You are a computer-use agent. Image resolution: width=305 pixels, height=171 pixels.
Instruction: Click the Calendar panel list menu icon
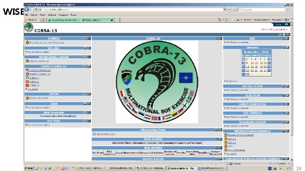(288, 47)
